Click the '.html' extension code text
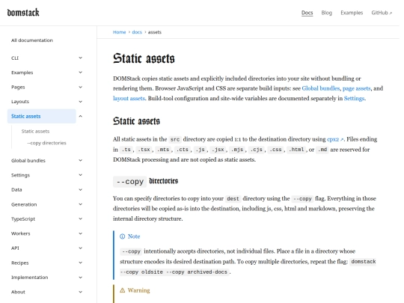The height and width of the screenshot is (303, 404). [296, 150]
